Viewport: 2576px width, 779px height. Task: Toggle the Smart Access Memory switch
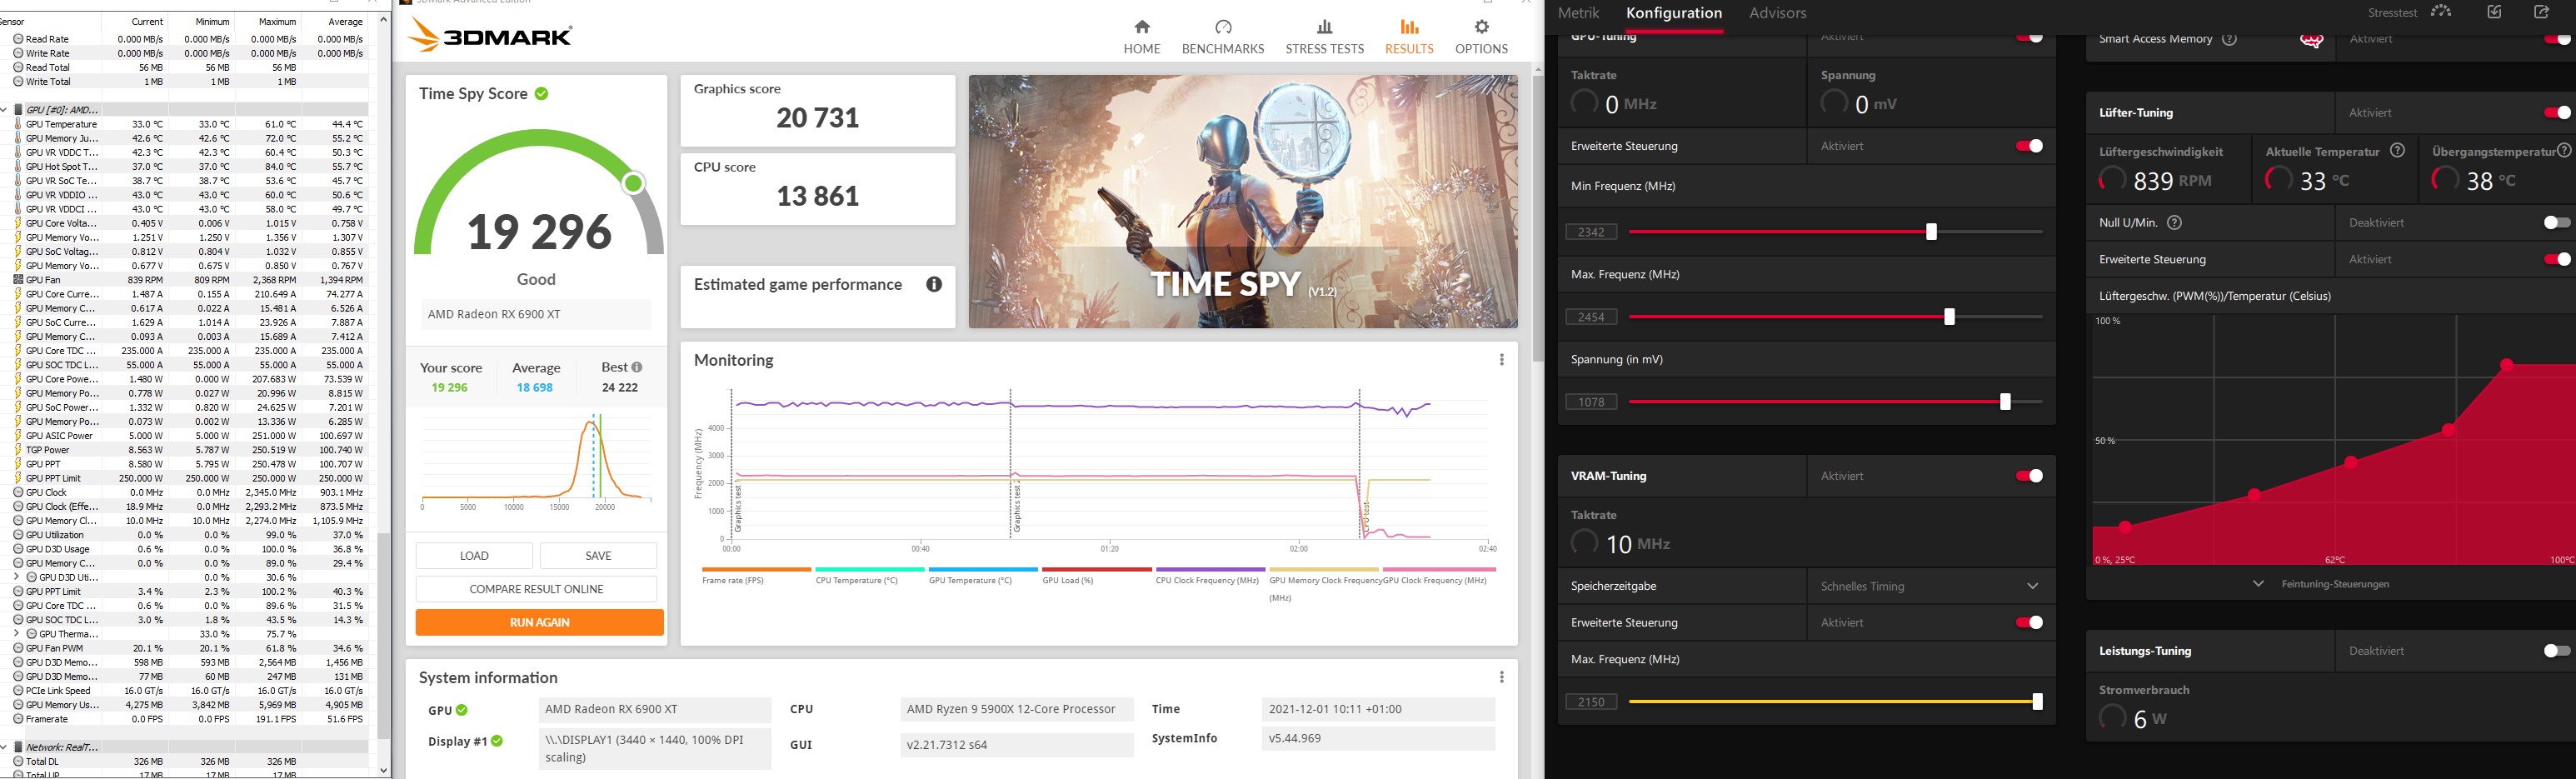coord(2557,39)
